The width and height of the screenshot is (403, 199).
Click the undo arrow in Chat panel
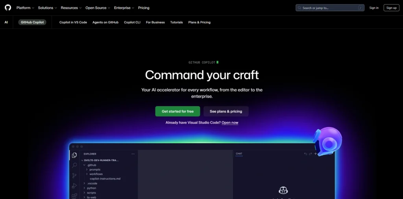point(305,154)
